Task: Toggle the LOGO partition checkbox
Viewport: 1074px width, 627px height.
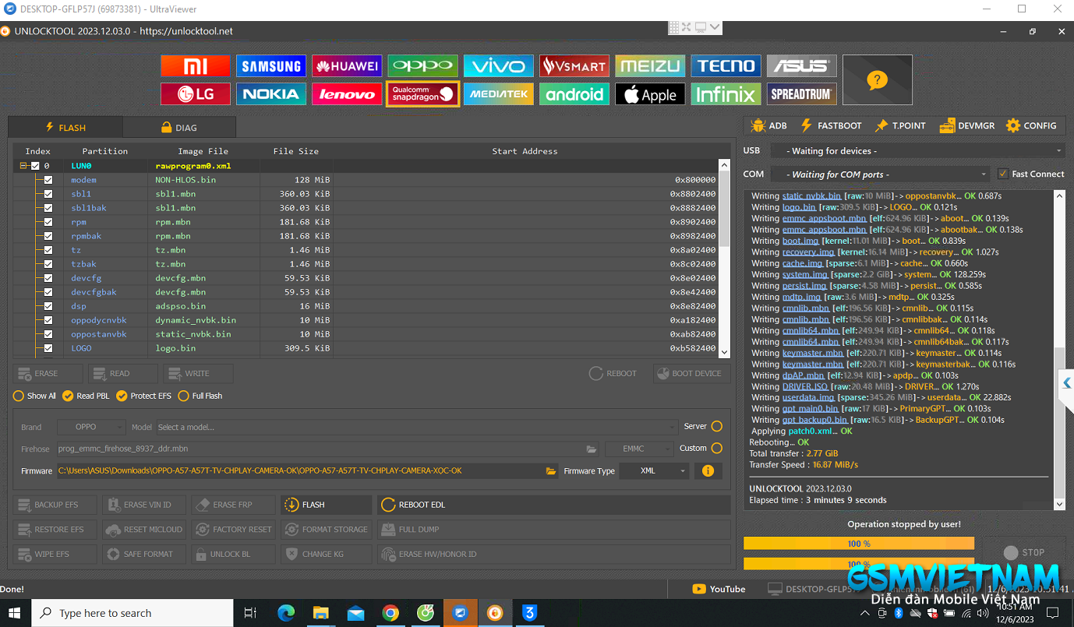Action: [x=48, y=348]
